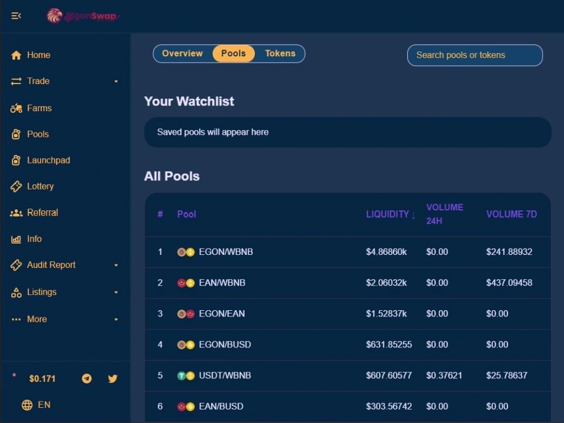Open the Telegram link icon
This screenshot has height=423, width=564.
tap(87, 378)
